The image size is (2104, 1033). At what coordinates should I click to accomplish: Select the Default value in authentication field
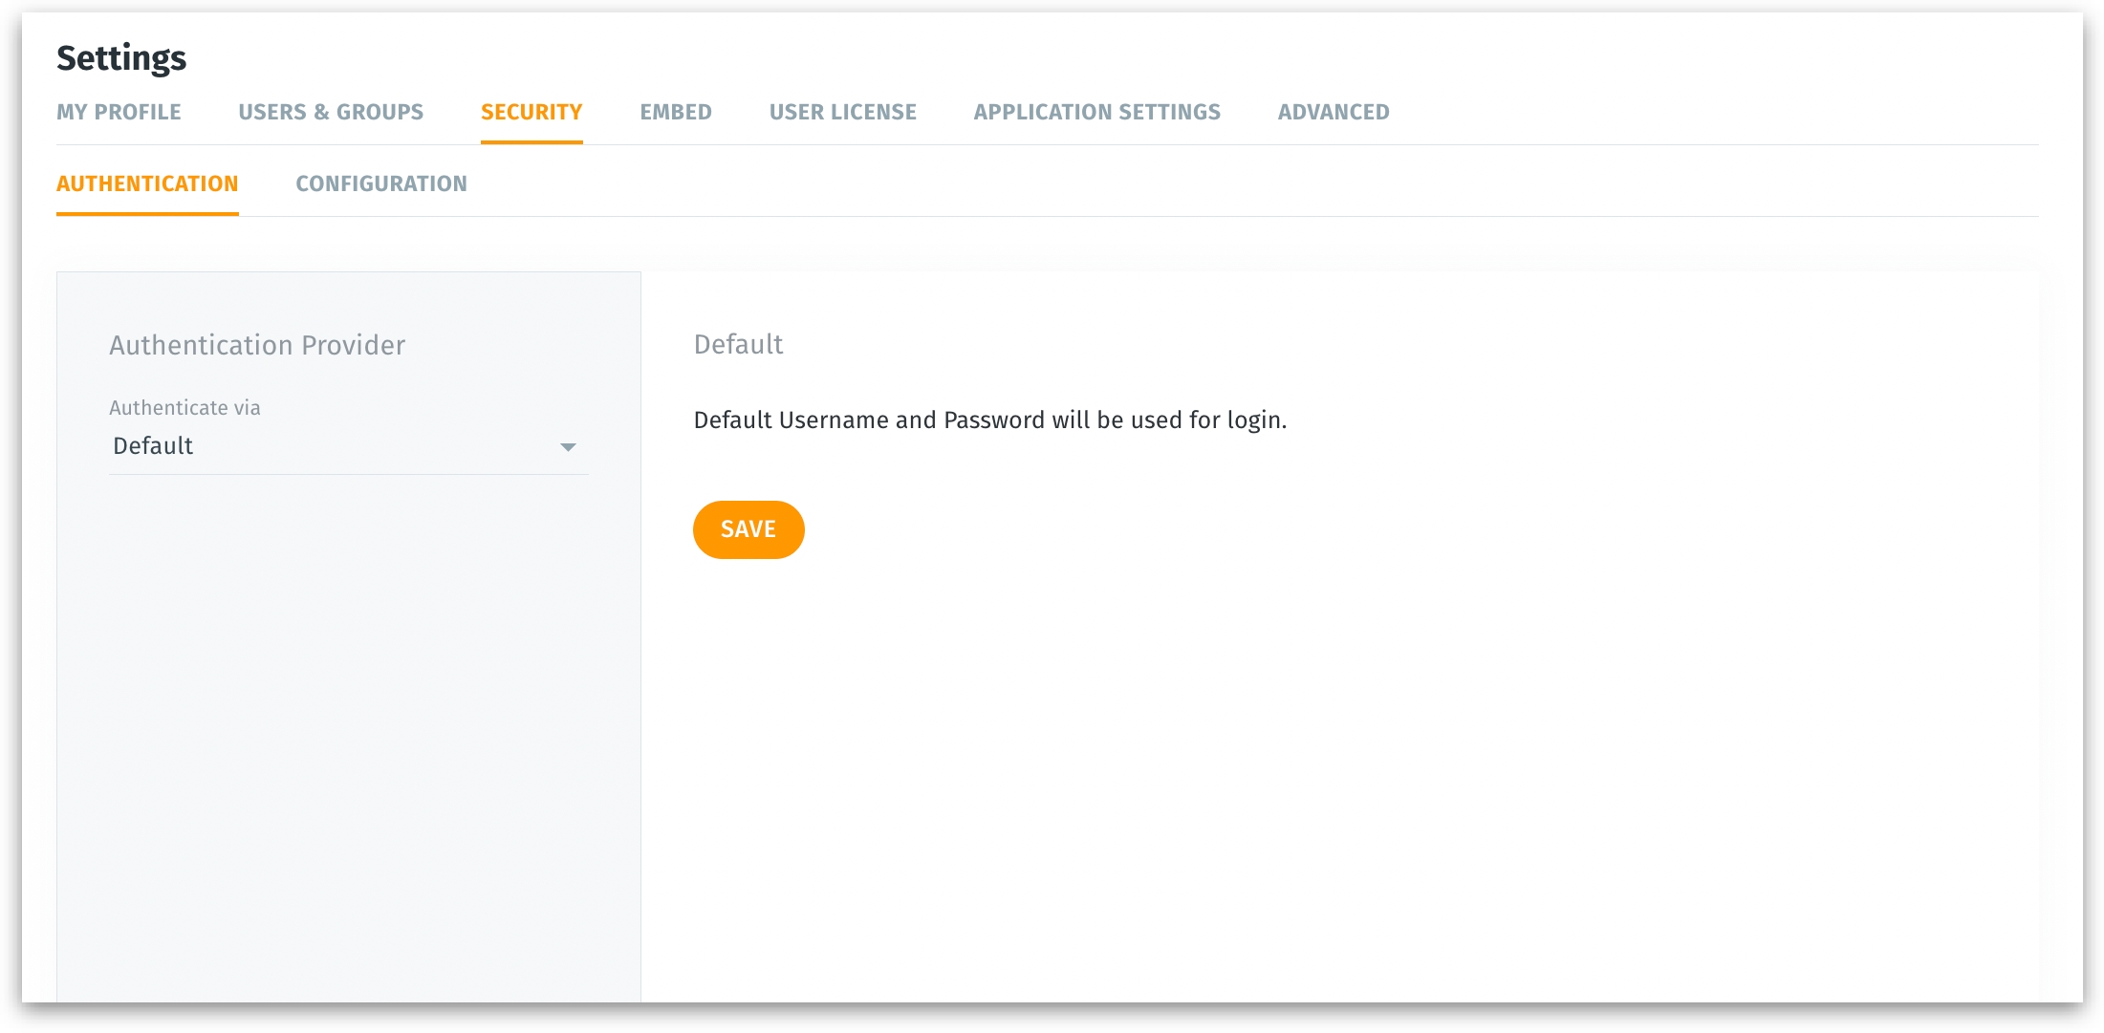[x=153, y=446]
